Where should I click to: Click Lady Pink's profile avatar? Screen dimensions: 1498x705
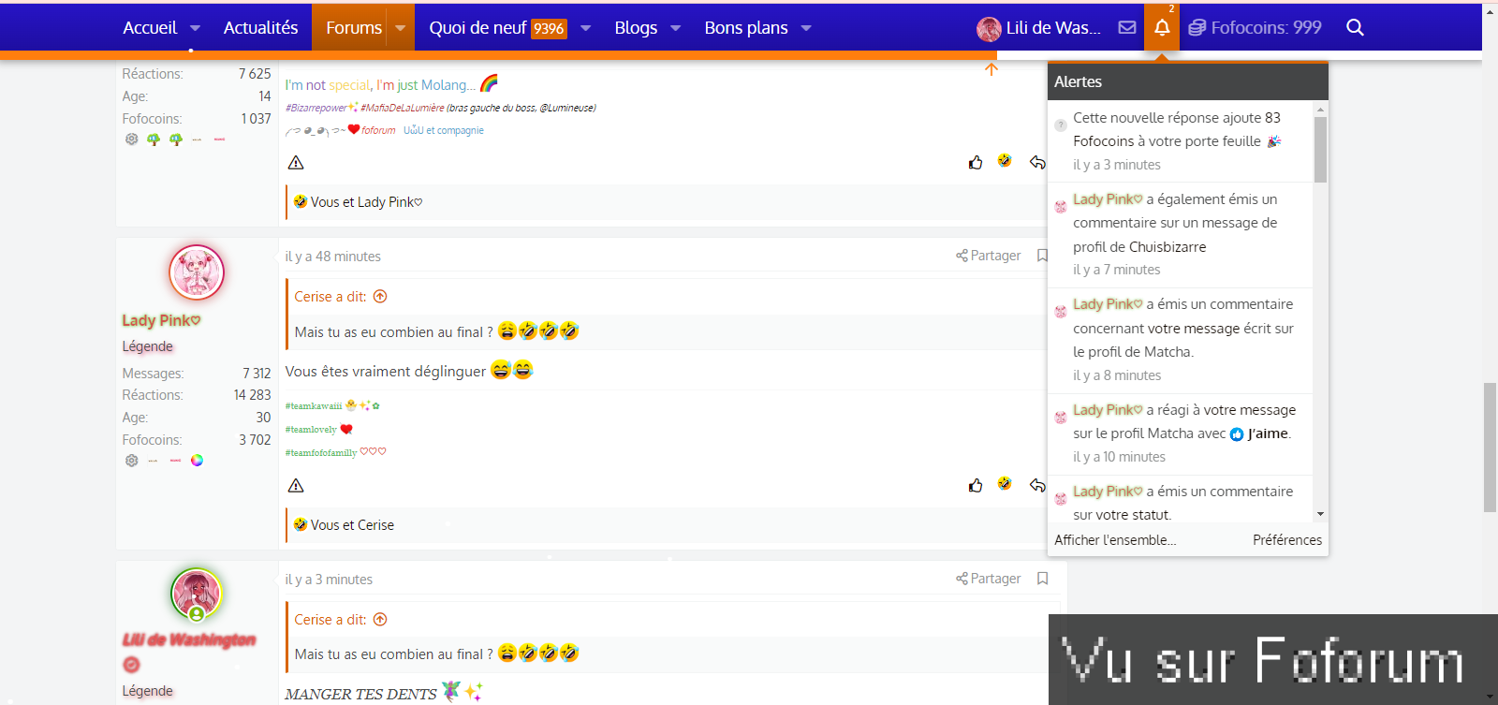click(x=197, y=272)
